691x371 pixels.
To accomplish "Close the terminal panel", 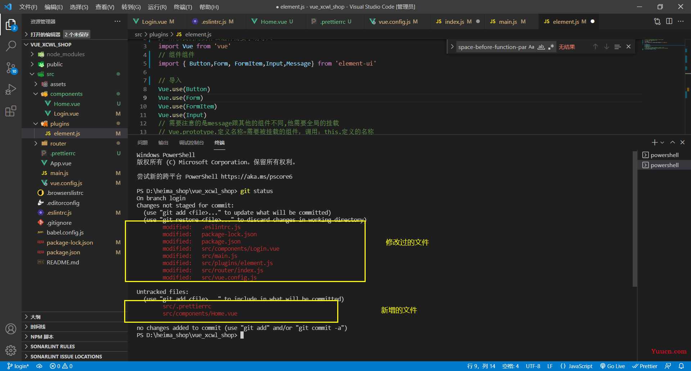I will click(682, 143).
